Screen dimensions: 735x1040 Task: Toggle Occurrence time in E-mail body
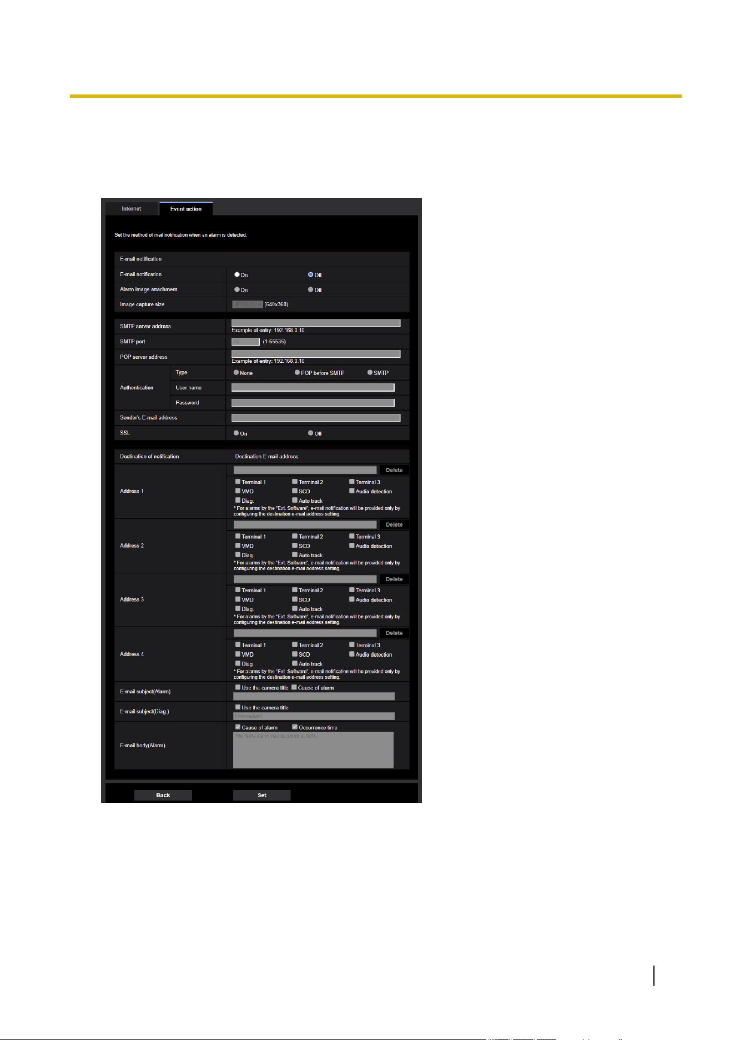[x=295, y=727]
